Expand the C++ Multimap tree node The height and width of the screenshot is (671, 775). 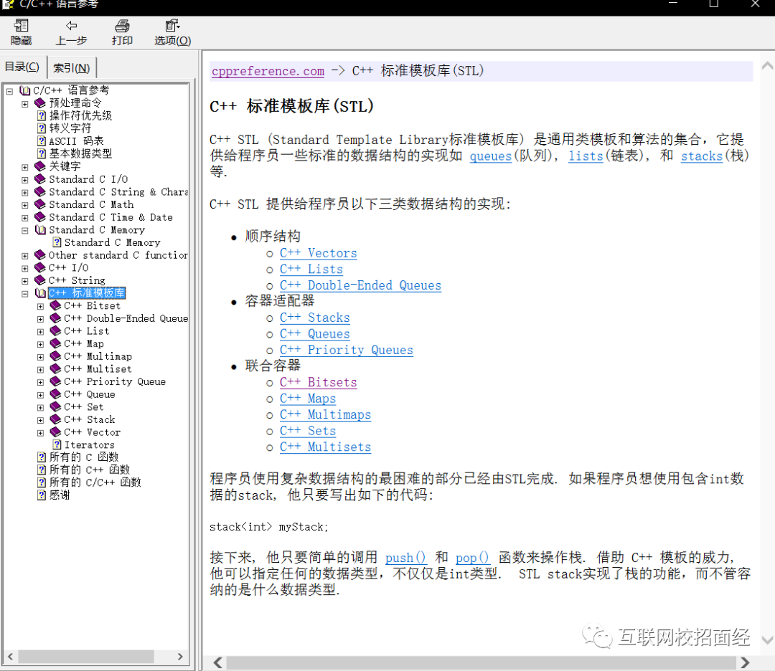(40, 357)
